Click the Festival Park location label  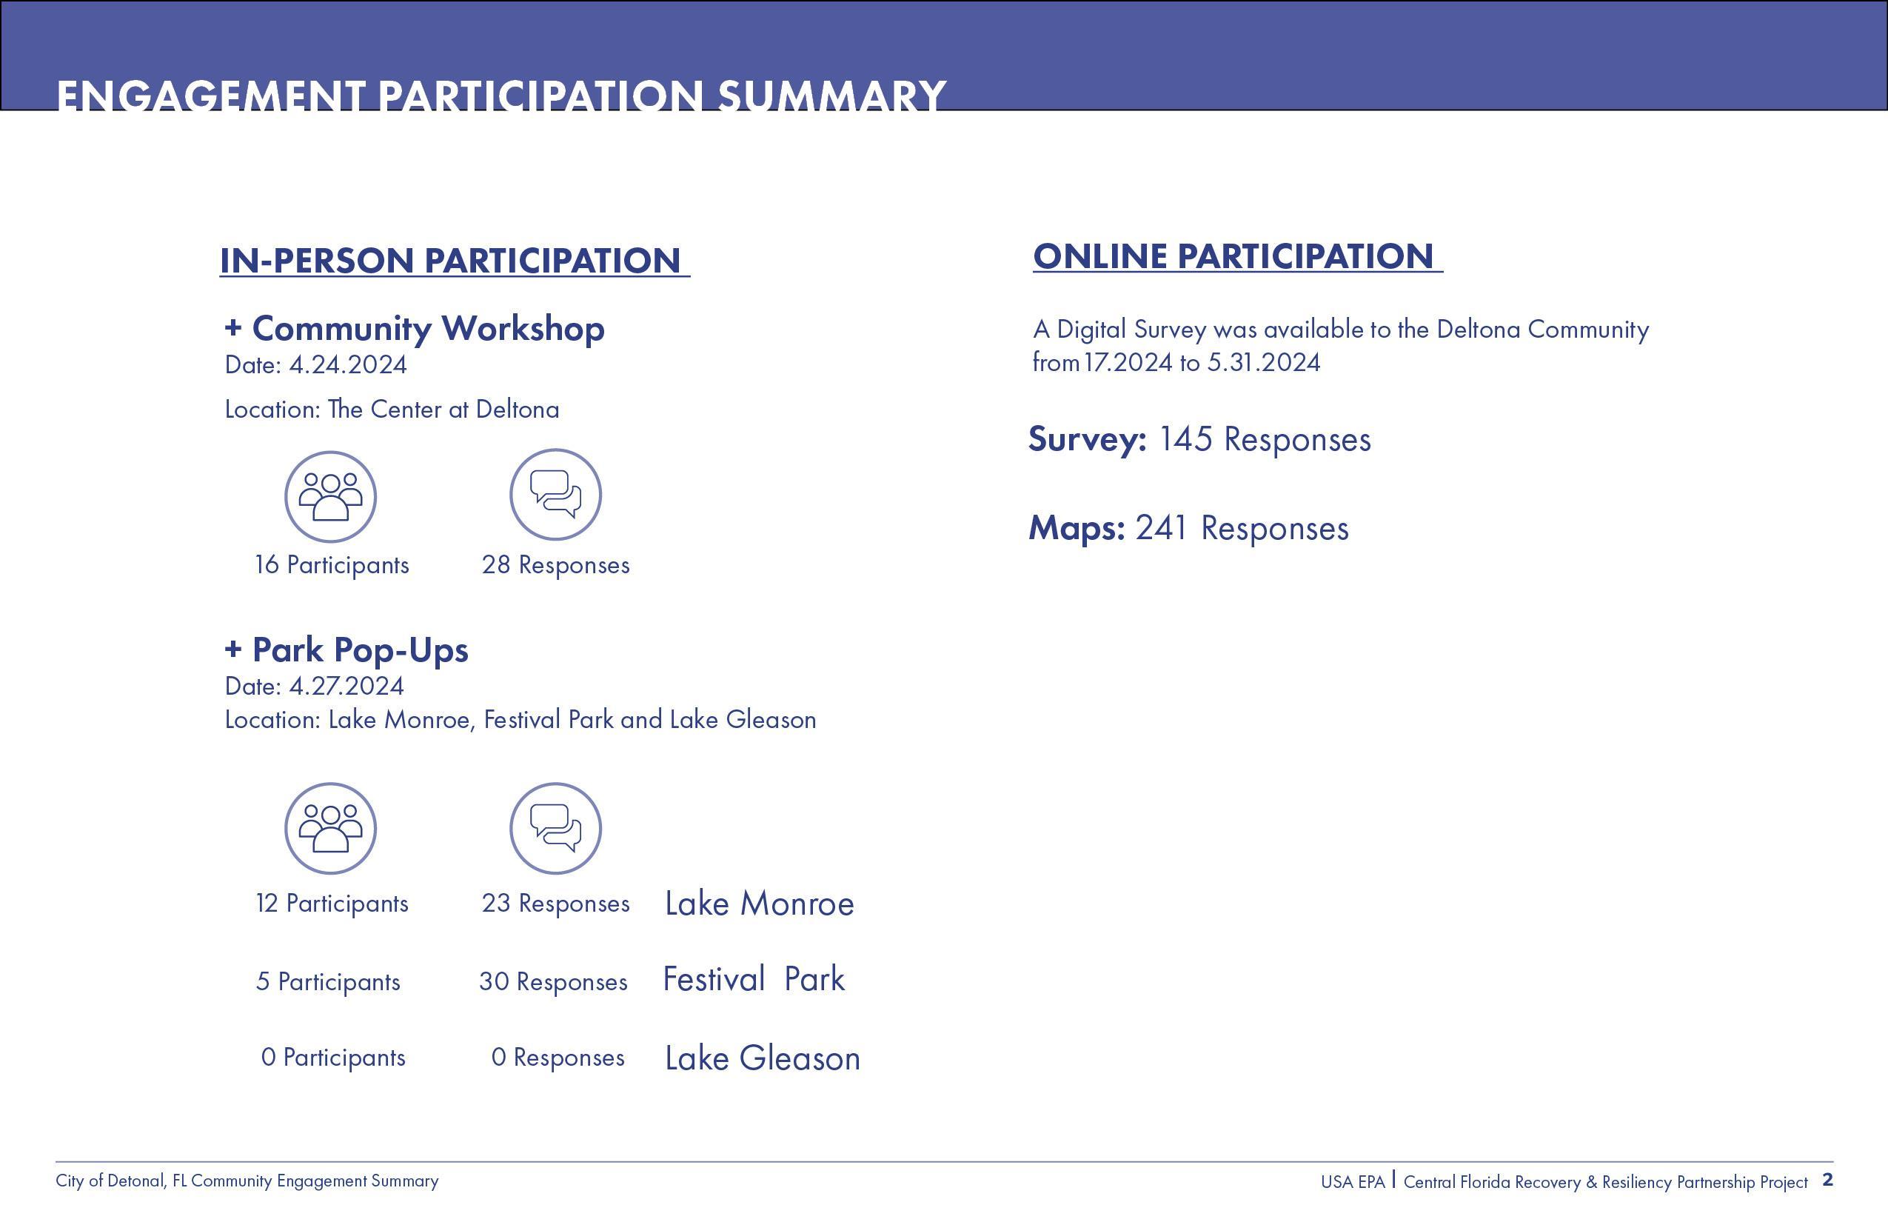click(x=754, y=979)
